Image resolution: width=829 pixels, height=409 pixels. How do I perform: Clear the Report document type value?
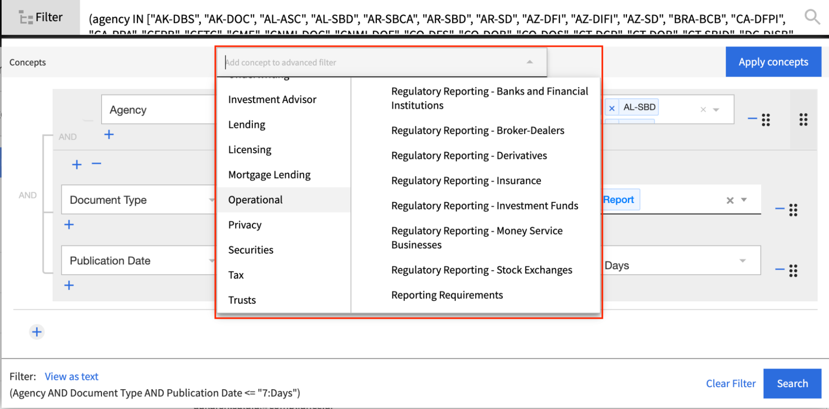click(x=730, y=201)
